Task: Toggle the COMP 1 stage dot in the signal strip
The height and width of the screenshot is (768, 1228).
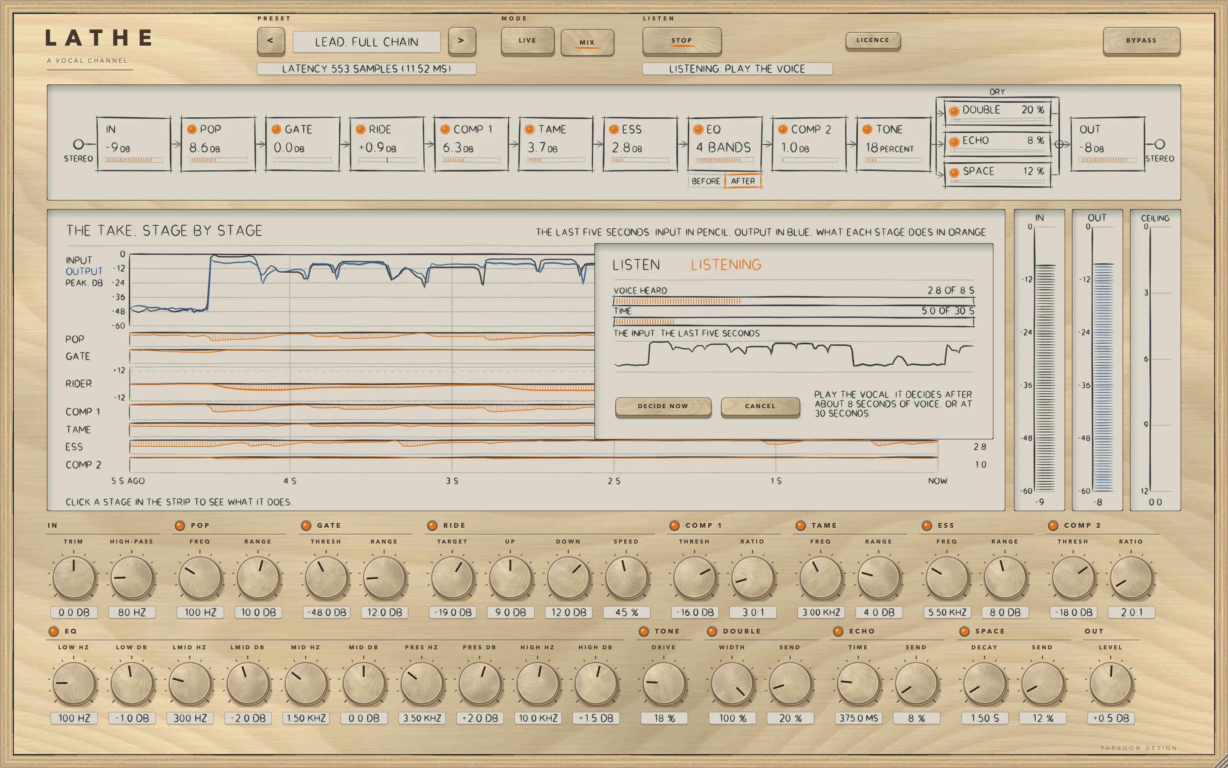Action: (x=445, y=130)
